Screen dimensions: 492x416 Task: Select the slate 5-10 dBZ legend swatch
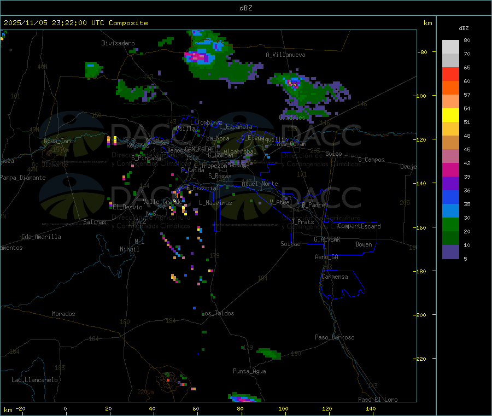[450, 252]
